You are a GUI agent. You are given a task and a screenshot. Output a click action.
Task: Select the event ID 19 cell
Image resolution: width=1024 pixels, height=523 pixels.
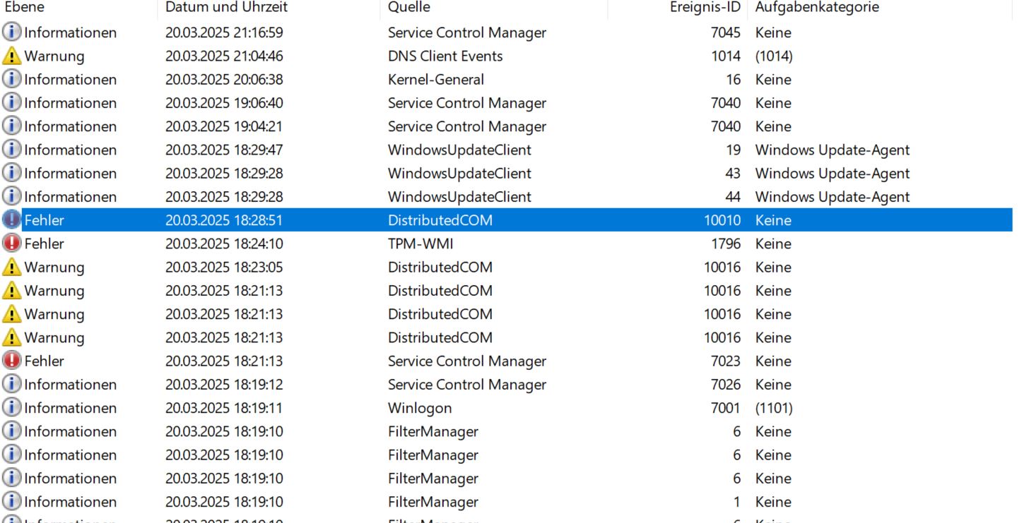[734, 150]
